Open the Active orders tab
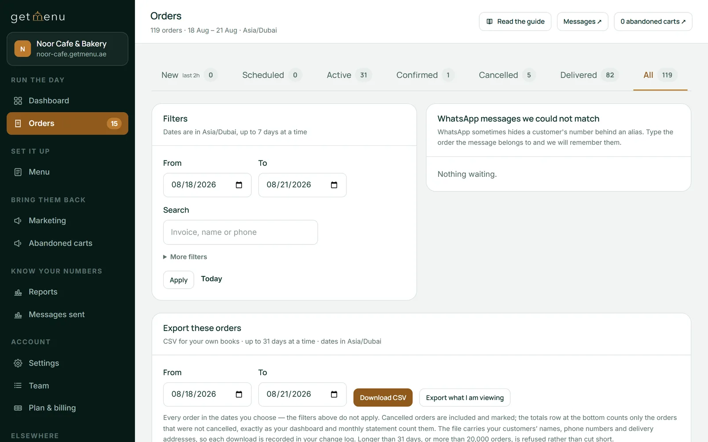 point(349,75)
